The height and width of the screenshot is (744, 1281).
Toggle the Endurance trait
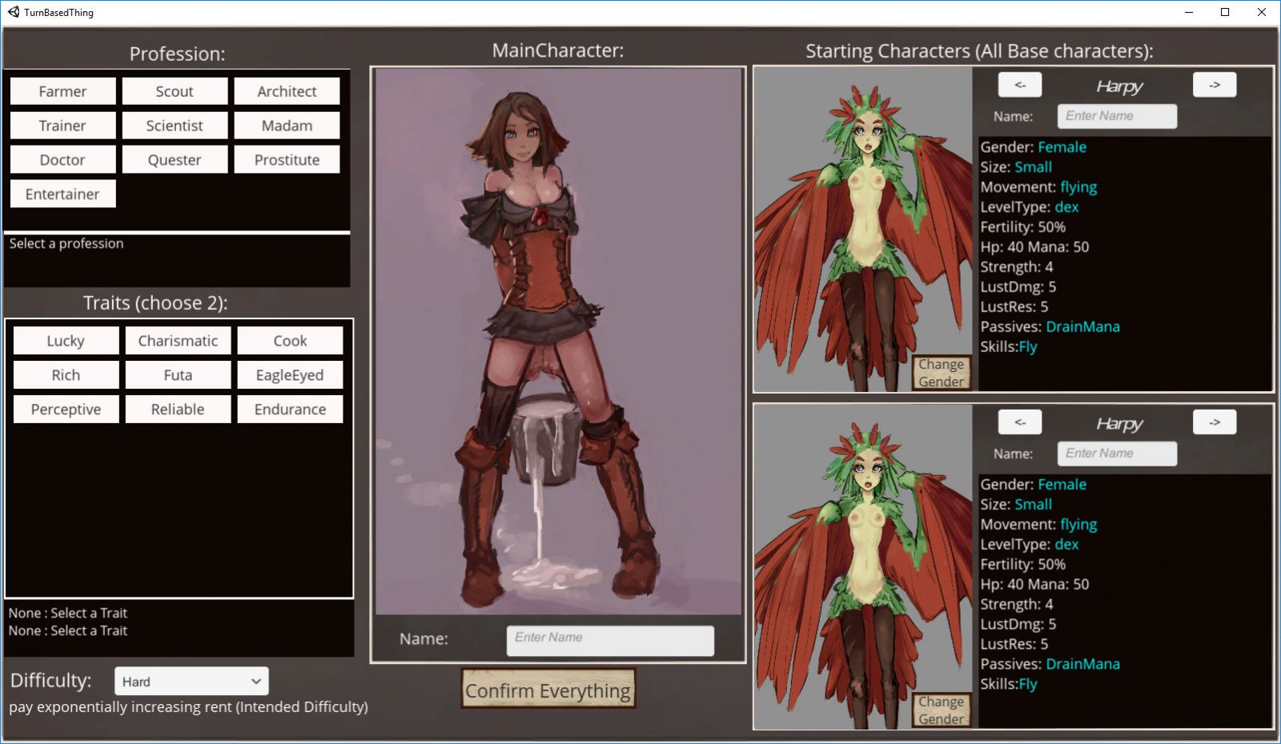click(x=290, y=410)
